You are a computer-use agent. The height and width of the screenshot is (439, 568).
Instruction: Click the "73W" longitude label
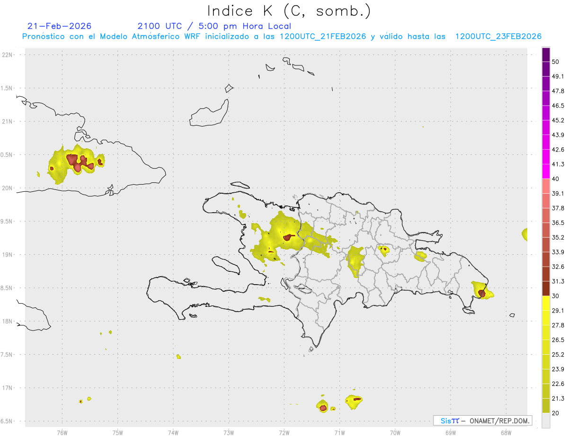coord(229,432)
